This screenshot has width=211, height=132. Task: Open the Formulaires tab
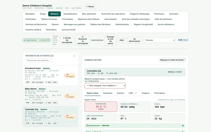click(x=68, y=19)
